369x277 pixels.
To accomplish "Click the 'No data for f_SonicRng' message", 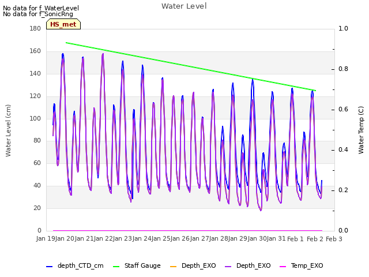I will tap(38, 14).
